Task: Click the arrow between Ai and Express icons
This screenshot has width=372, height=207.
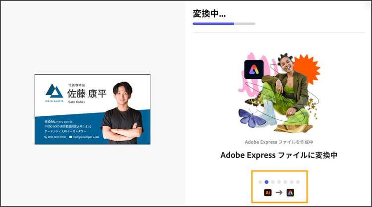Action: (279, 193)
